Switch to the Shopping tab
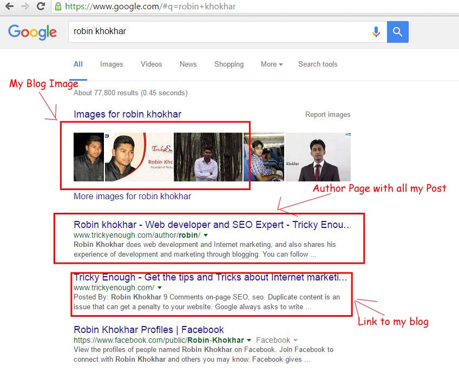 [229, 64]
